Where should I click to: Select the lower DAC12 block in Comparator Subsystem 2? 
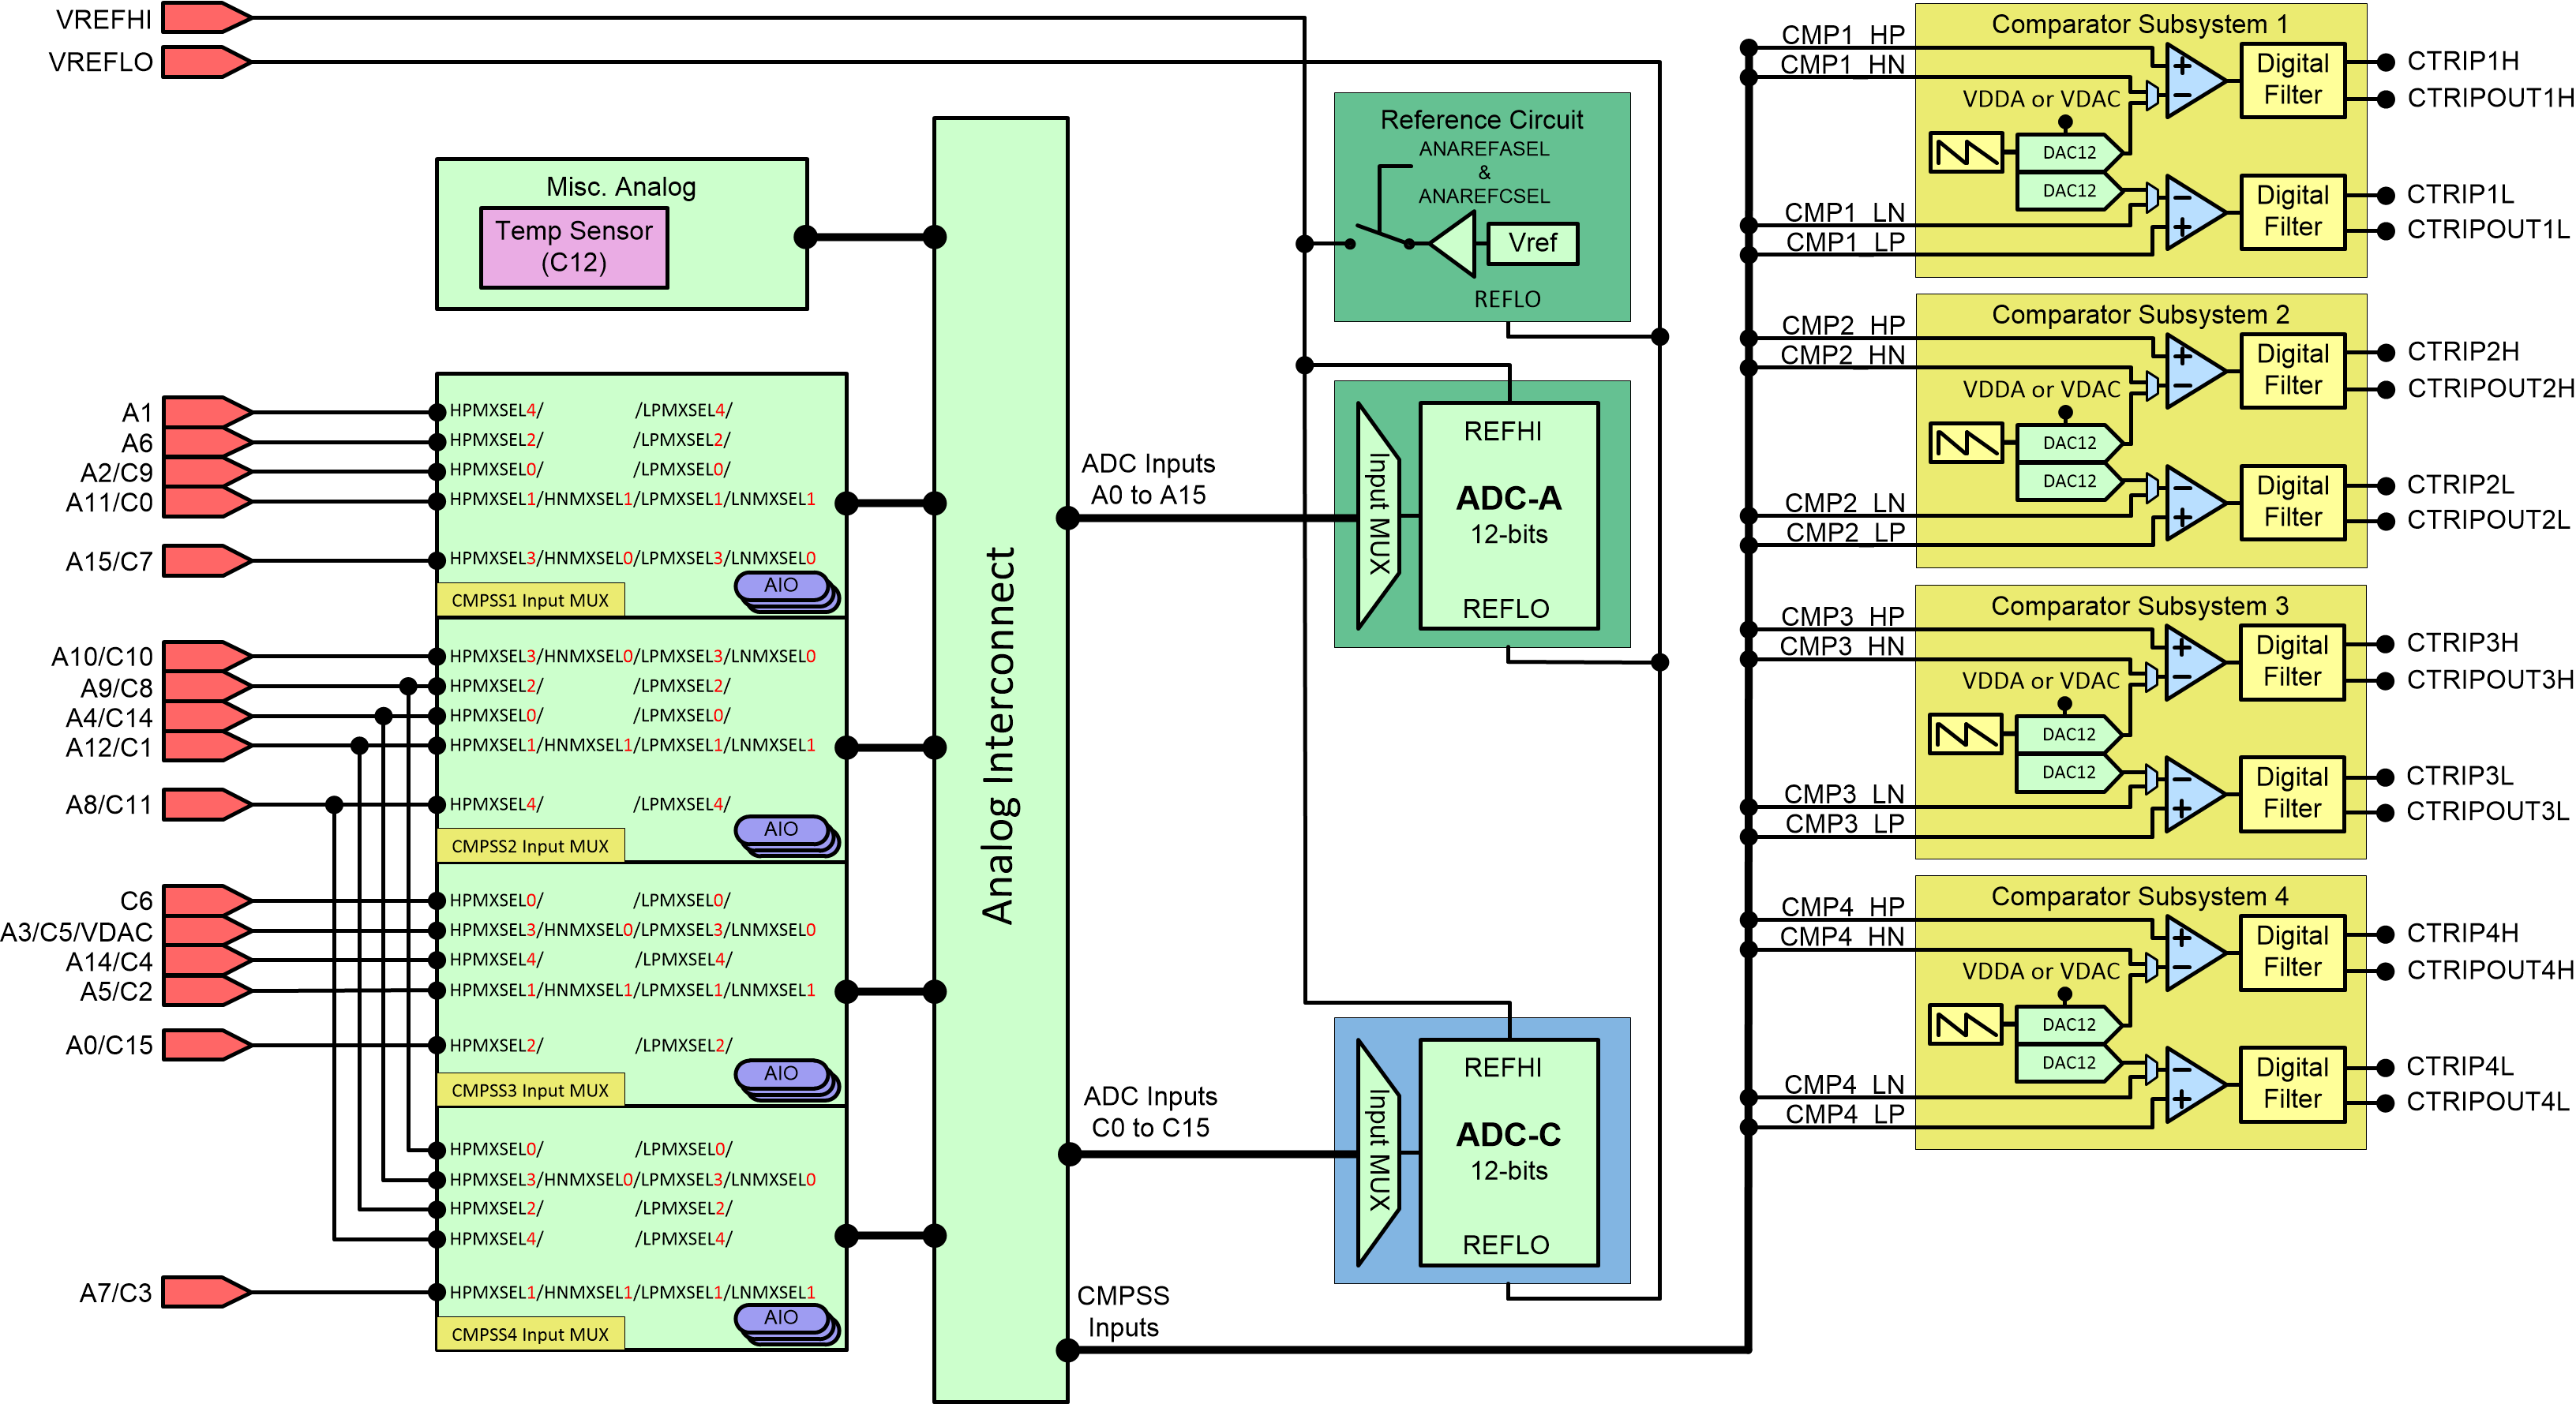pos(2069,481)
